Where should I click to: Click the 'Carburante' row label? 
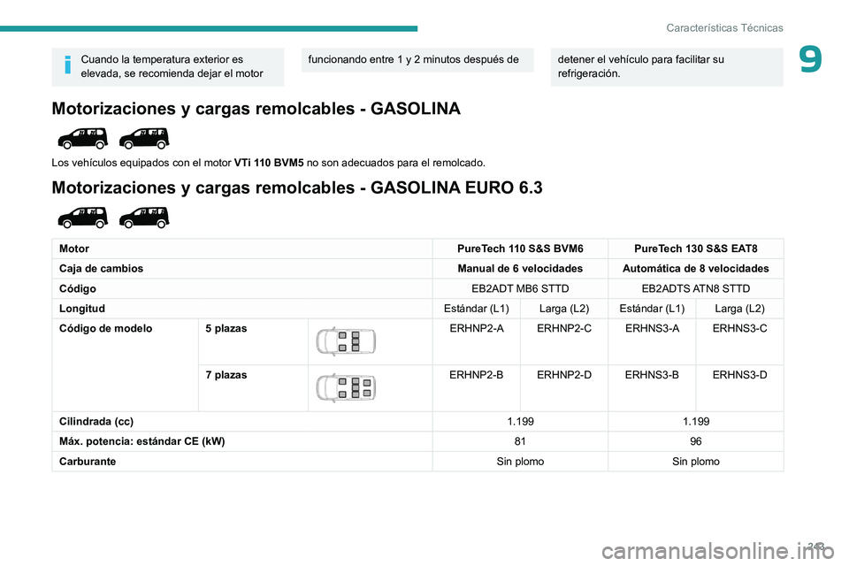tap(88, 462)
